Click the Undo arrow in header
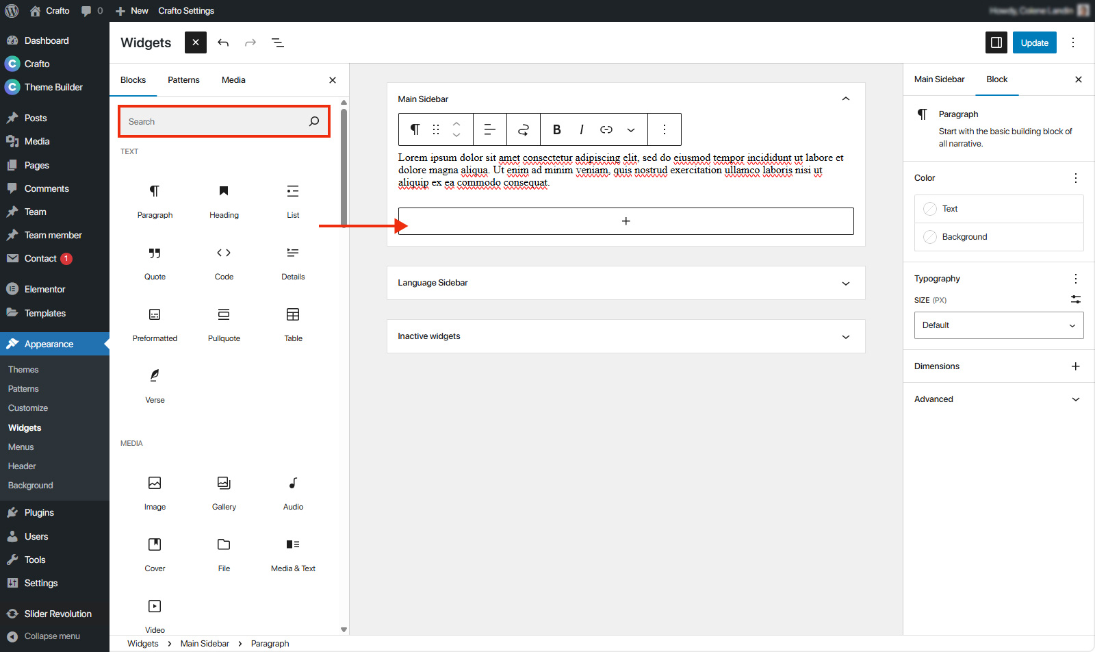 point(223,42)
